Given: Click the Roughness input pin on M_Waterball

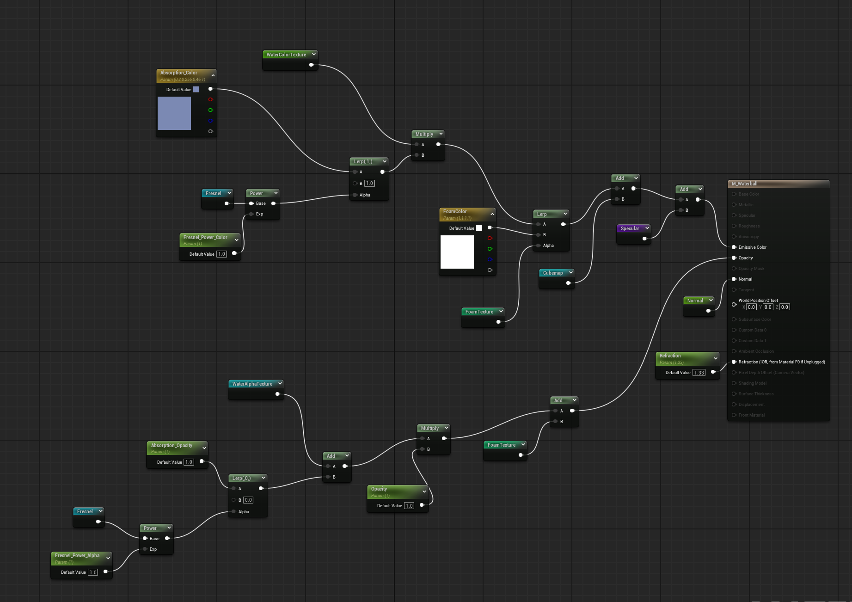Looking at the screenshot, I should click(734, 226).
